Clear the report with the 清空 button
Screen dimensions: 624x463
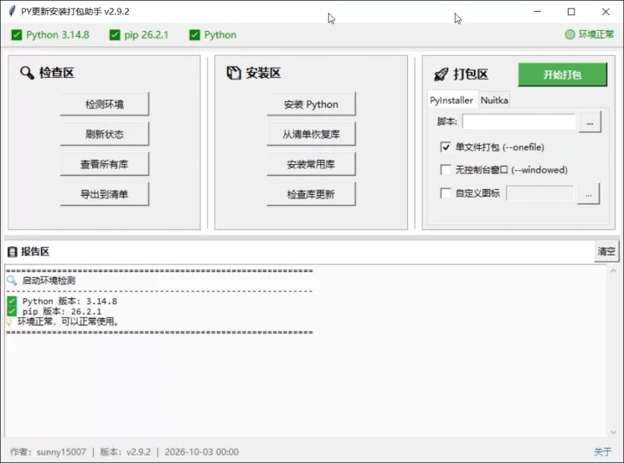click(x=606, y=251)
